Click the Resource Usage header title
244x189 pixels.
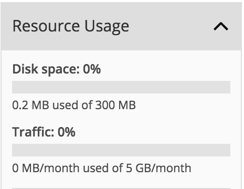pyautogui.click(x=71, y=26)
